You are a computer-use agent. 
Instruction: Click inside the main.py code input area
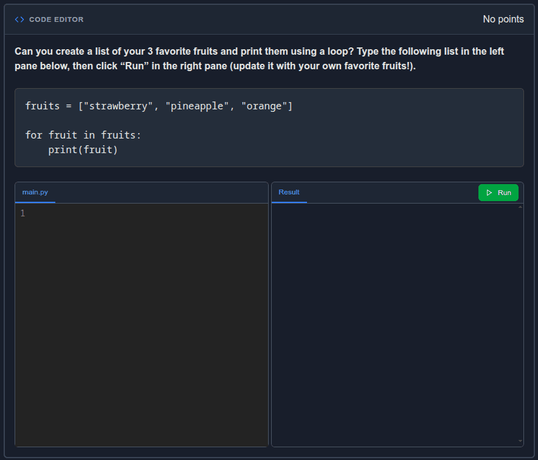coord(142,325)
